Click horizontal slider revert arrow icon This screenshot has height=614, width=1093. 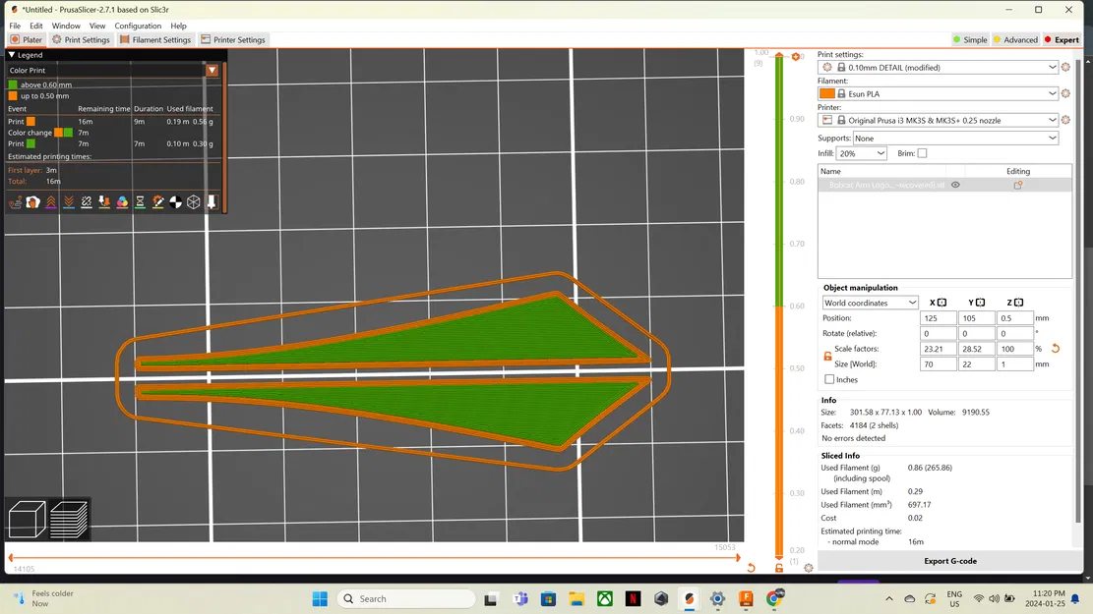pos(751,568)
